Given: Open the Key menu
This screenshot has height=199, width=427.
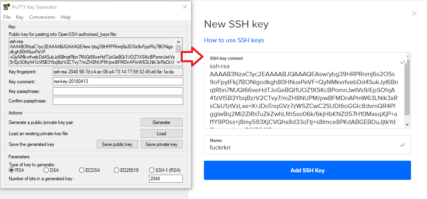Looking at the screenshot, I should pos(20,17).
